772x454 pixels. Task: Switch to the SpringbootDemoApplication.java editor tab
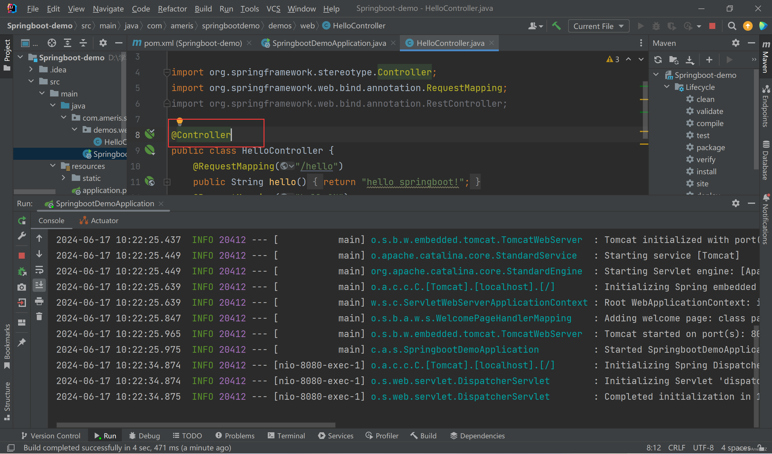[328, 43]
